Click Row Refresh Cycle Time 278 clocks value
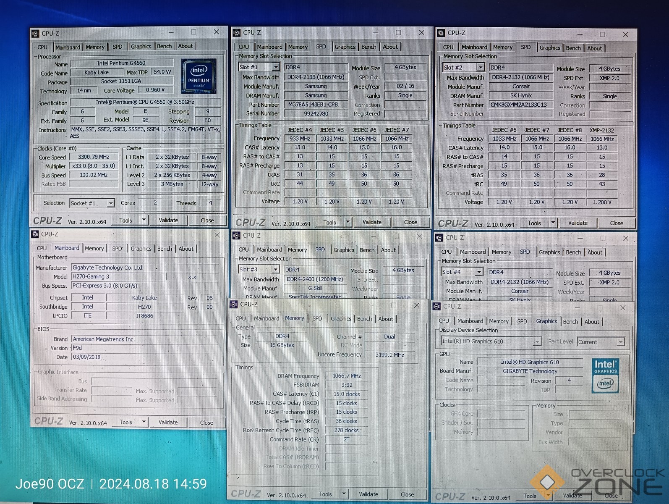Viewport: 669px width, 504px height. pyautogui.click(x=347, y=430)
